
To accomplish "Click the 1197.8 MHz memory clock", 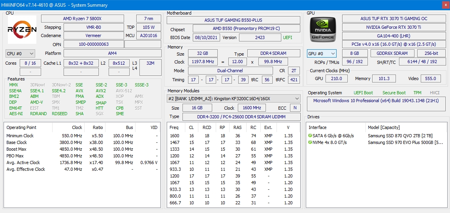I will pos(203,62).
